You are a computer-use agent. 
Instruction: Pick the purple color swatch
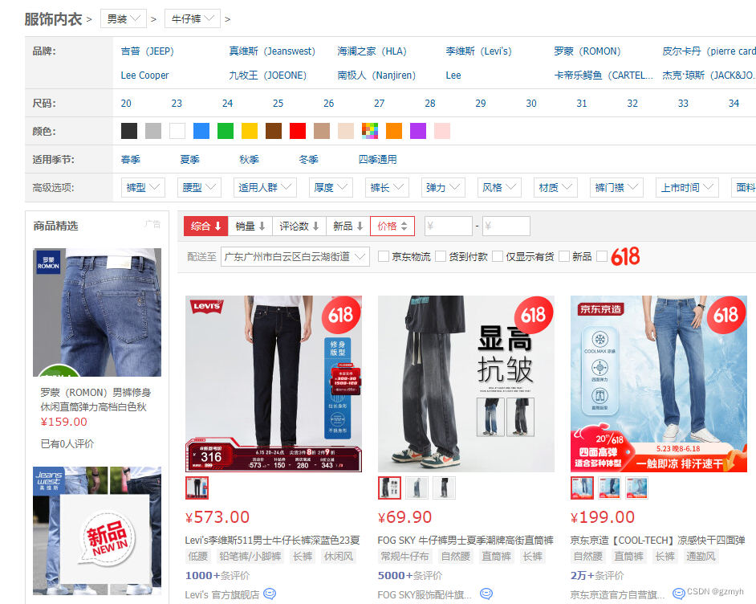pyautogui.click(x=418, y=131)
